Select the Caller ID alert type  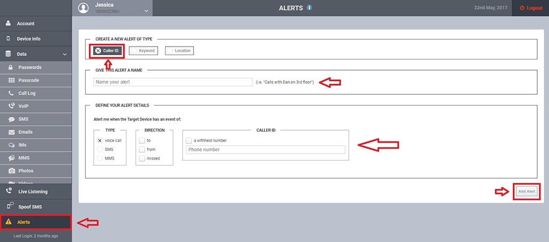click(107, 51)
